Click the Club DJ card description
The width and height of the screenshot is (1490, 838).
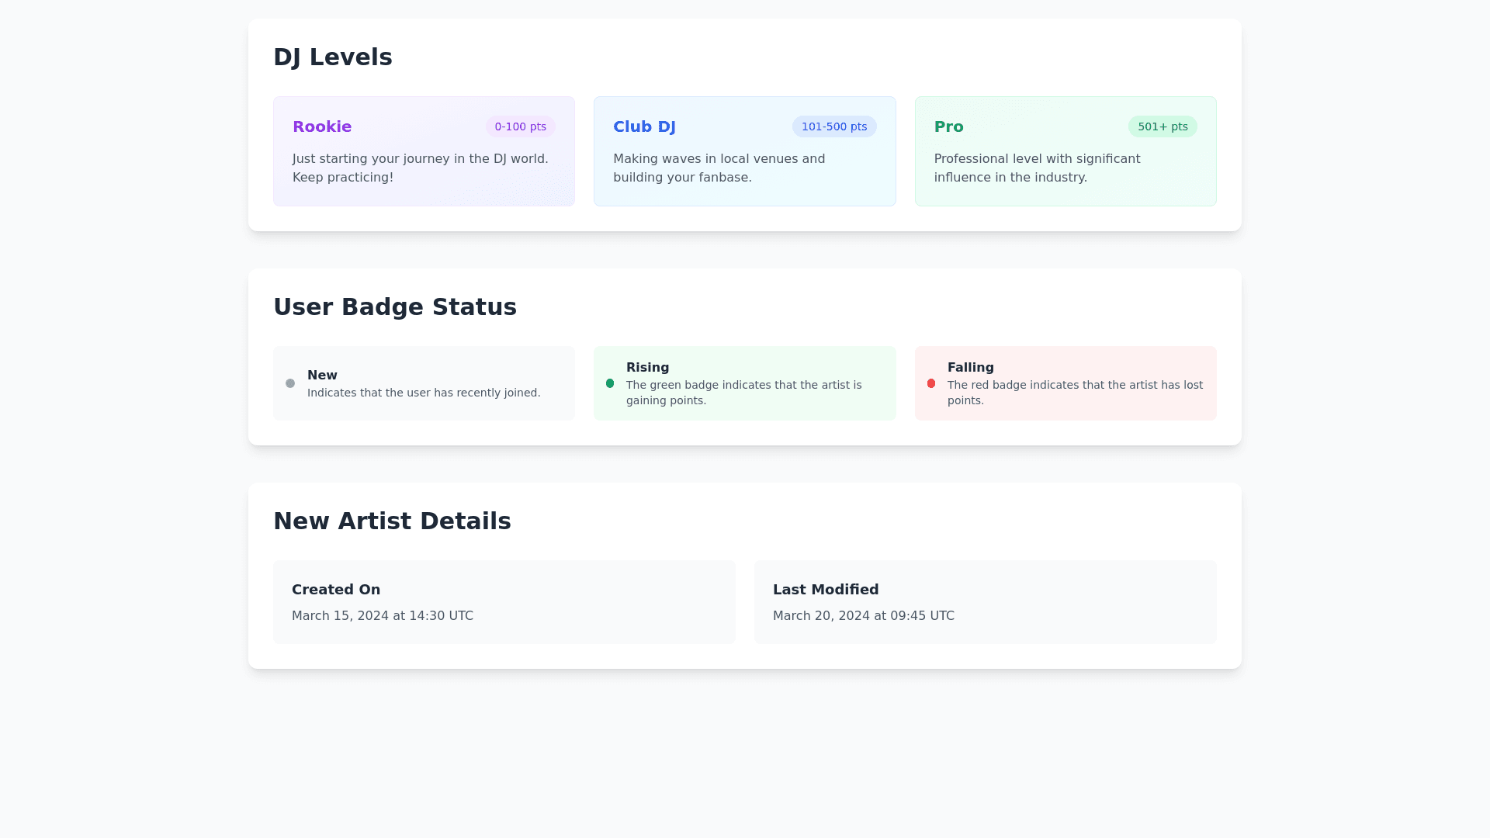719,168
